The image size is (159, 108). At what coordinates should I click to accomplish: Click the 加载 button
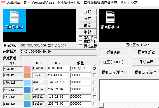(88, 12)
